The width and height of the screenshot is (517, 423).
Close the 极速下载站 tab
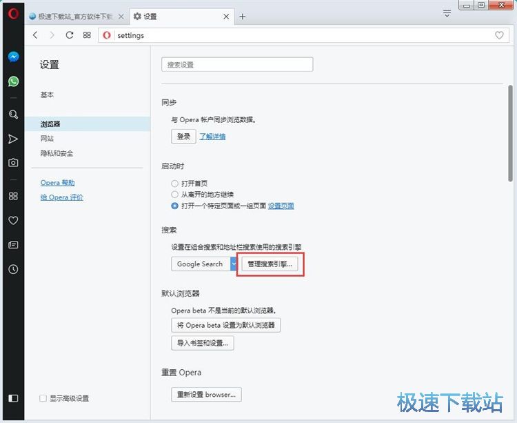(x=121, y=17)
